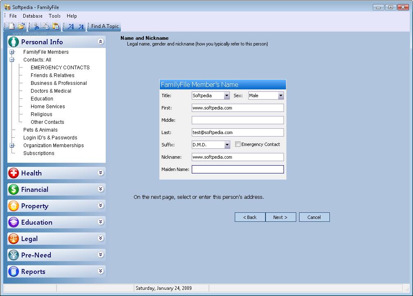Open the Sex dropdown
The width and height of the screenshot is (413, 296).
[x=281, y=96]
